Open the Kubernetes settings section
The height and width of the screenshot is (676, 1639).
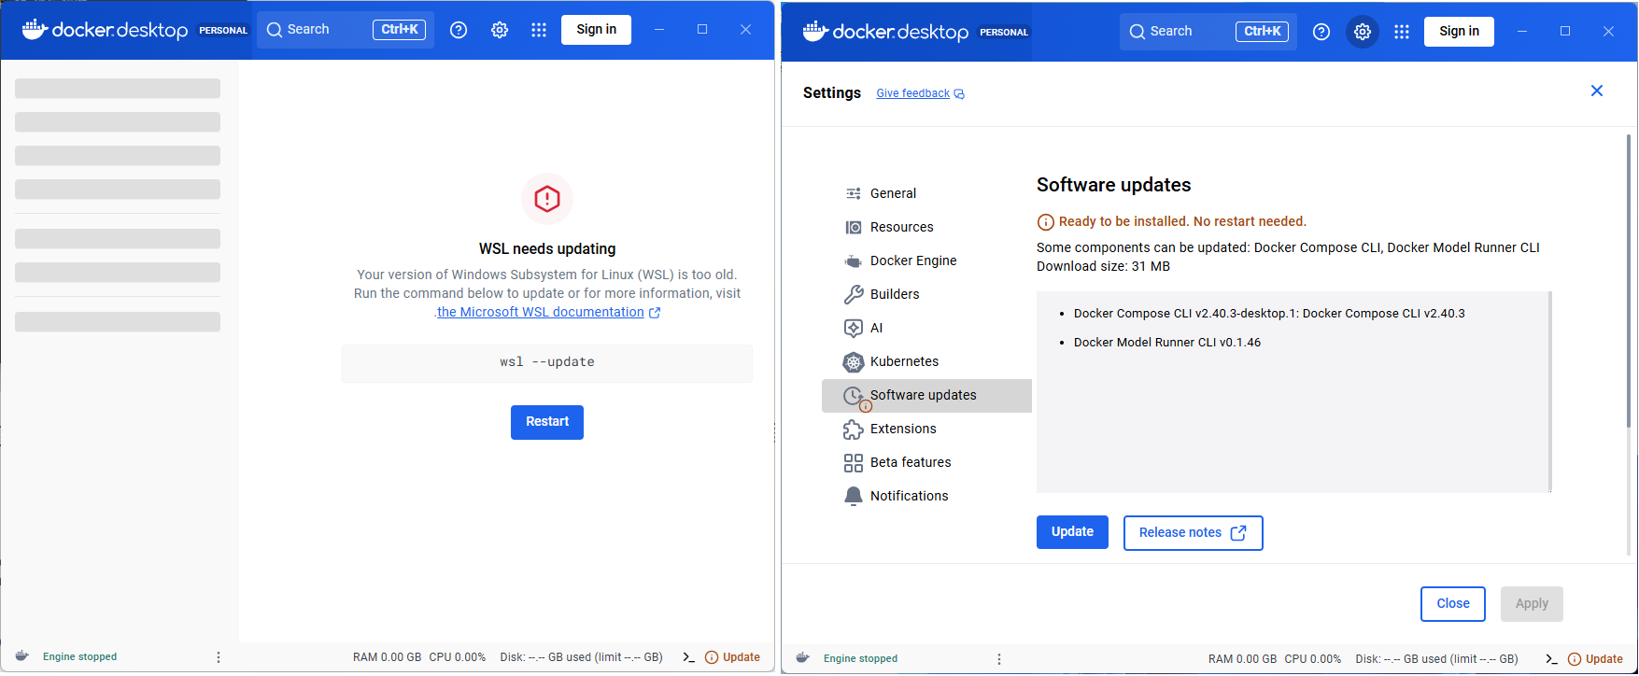tap(926, 361)
